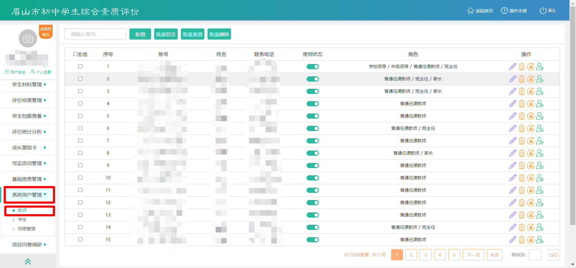Expand the 项目问卷调研 menu

[28, 245]
